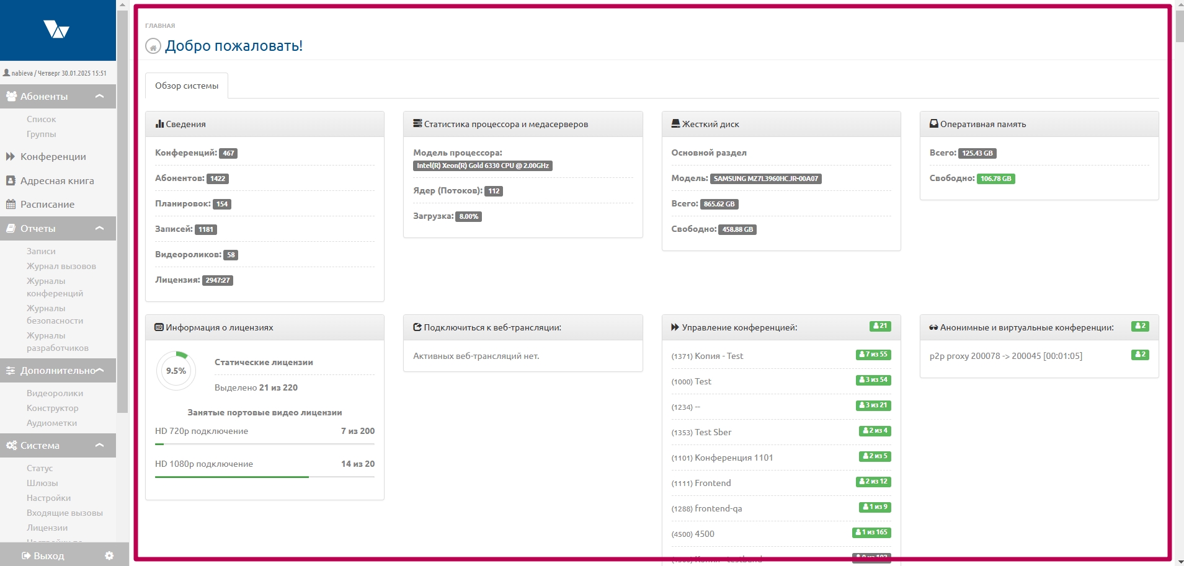This screenshot has width=1184, height=566.
Task: Open Журнал вызовов in the reports menu
Action: click(x=61, y=267)
